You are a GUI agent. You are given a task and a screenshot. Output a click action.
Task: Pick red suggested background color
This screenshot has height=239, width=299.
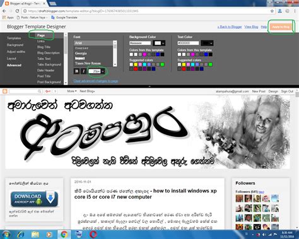tap(136, 69)
